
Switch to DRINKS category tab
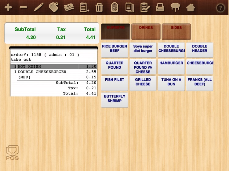click(x=146, y=32)
